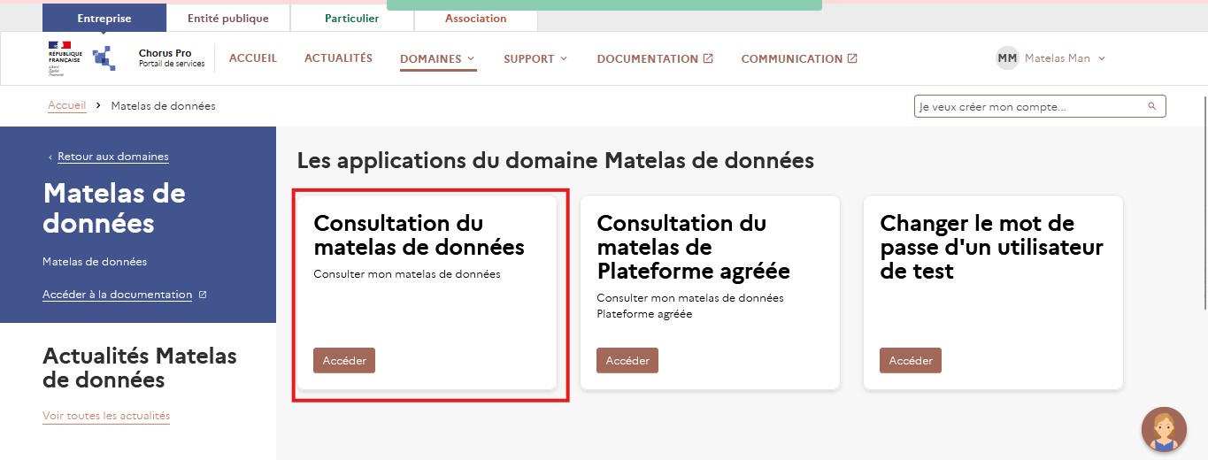Switch to the Entreprise tab
Image resolution: width=1208 pixels, height=460 pixels.
[x=104, y=18]
